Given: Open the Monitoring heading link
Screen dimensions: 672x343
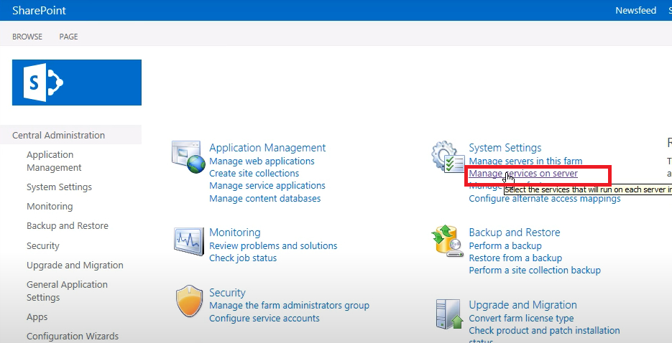Looking at the screenshot, I should coord(235,232).
